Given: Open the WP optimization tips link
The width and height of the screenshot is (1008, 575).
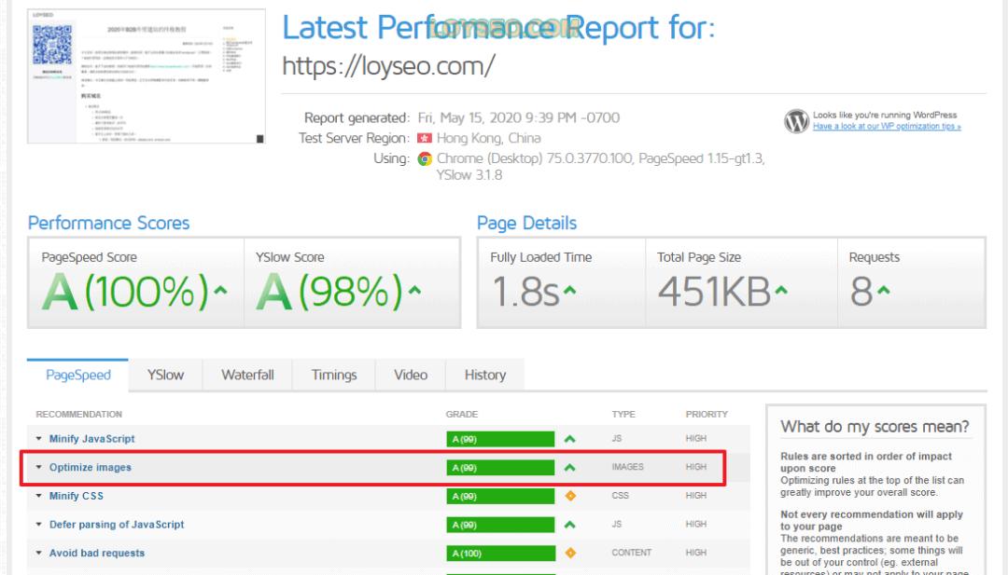Looking at the screenshot, I should tap(887, 127).
